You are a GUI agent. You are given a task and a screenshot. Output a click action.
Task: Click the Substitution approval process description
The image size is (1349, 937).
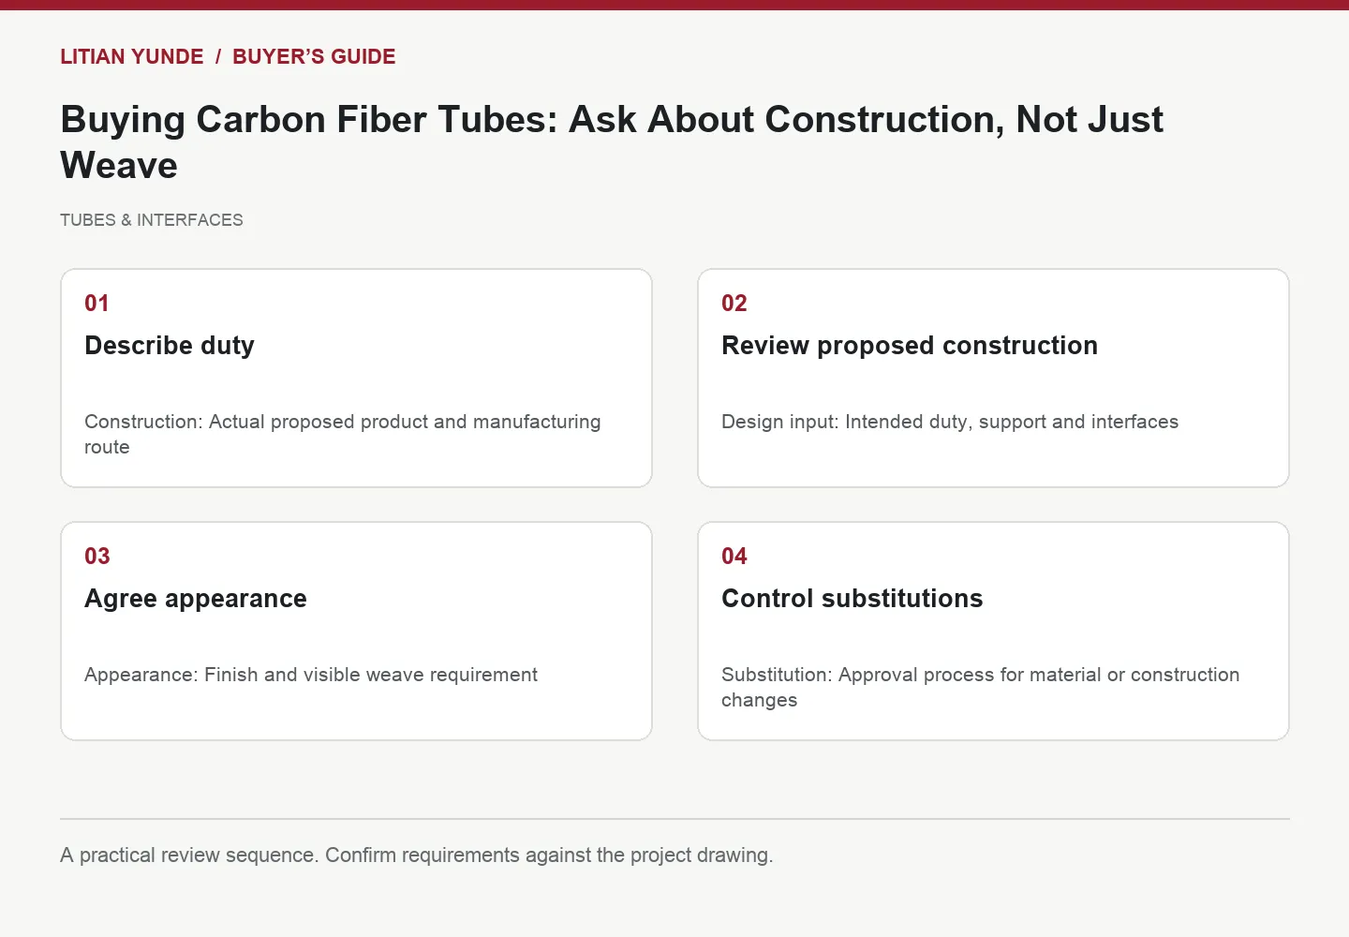coord(981,688)
